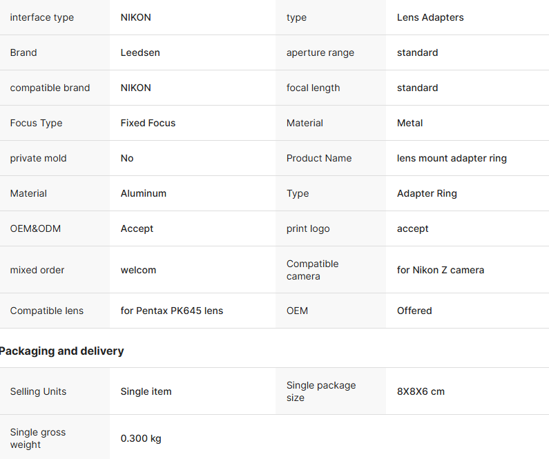The height and width of the screenshot is (459, 549).
Task: Select the 'Lens Adapters' type value
Action: coord(430,17)
